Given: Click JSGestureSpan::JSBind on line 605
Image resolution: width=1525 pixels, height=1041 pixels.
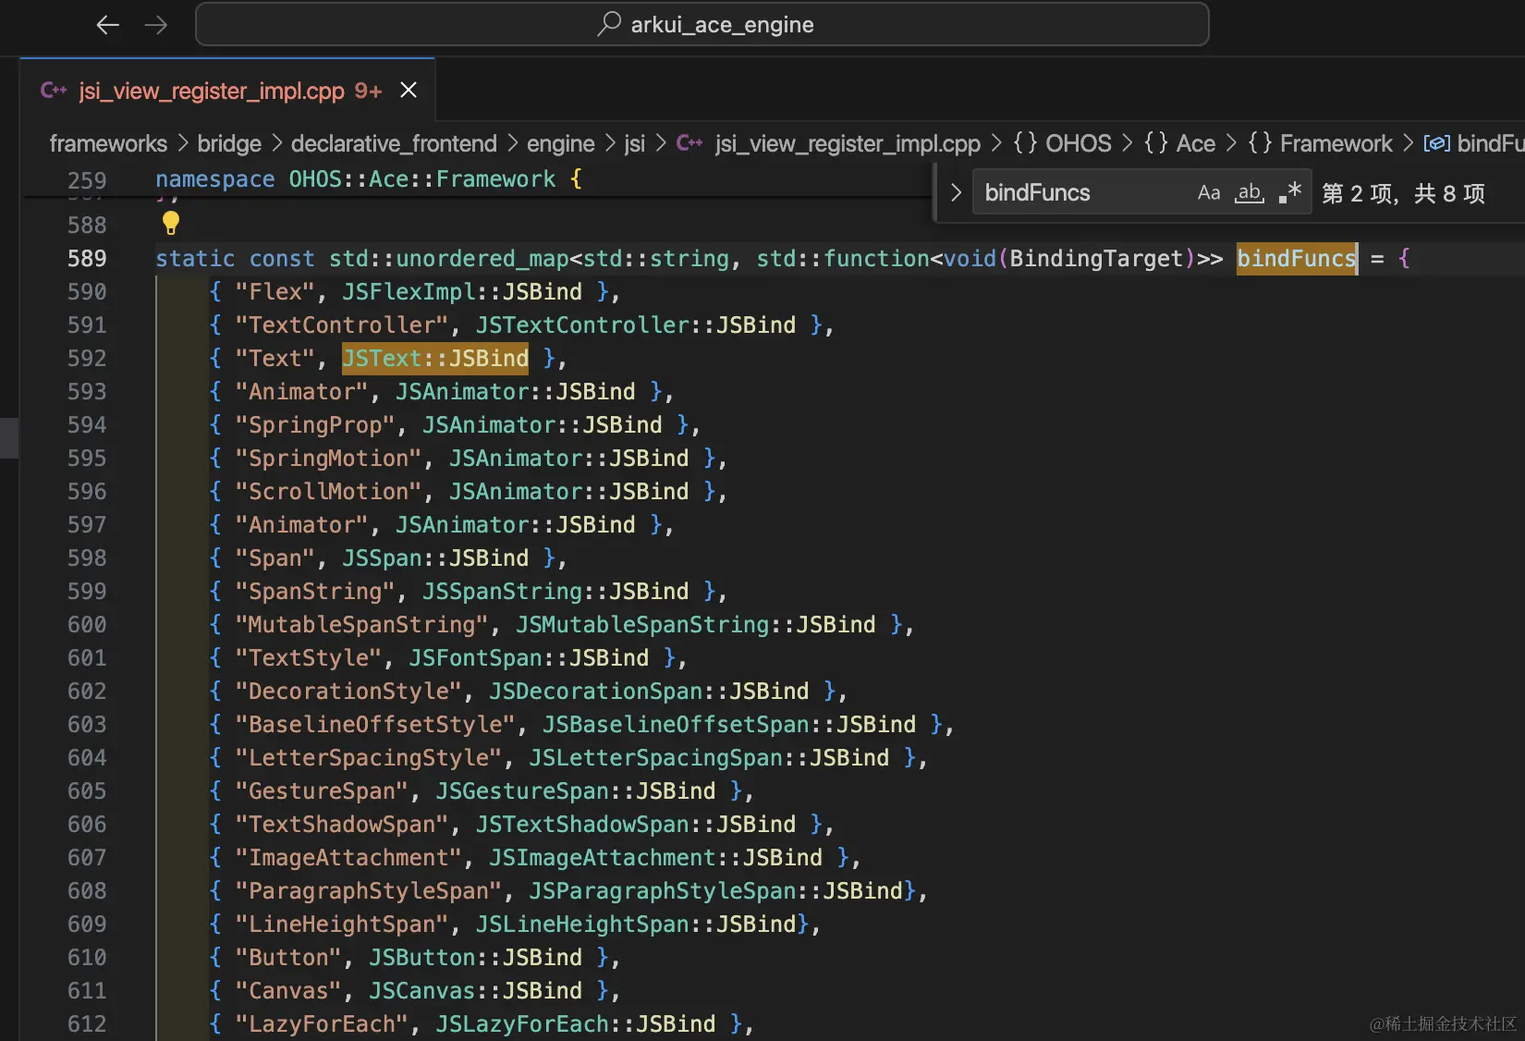Looking at the screenshot, I should point(576,790).
